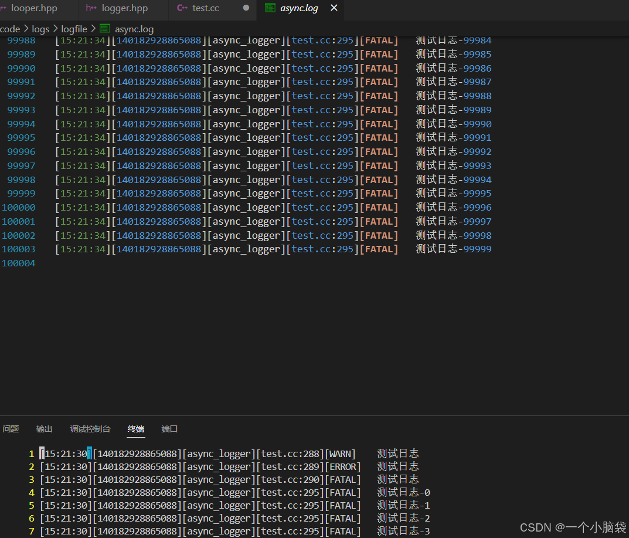Viewport: 629px width, 538px height.
Task: Open the test.cc editor tab
Action: 205,8
